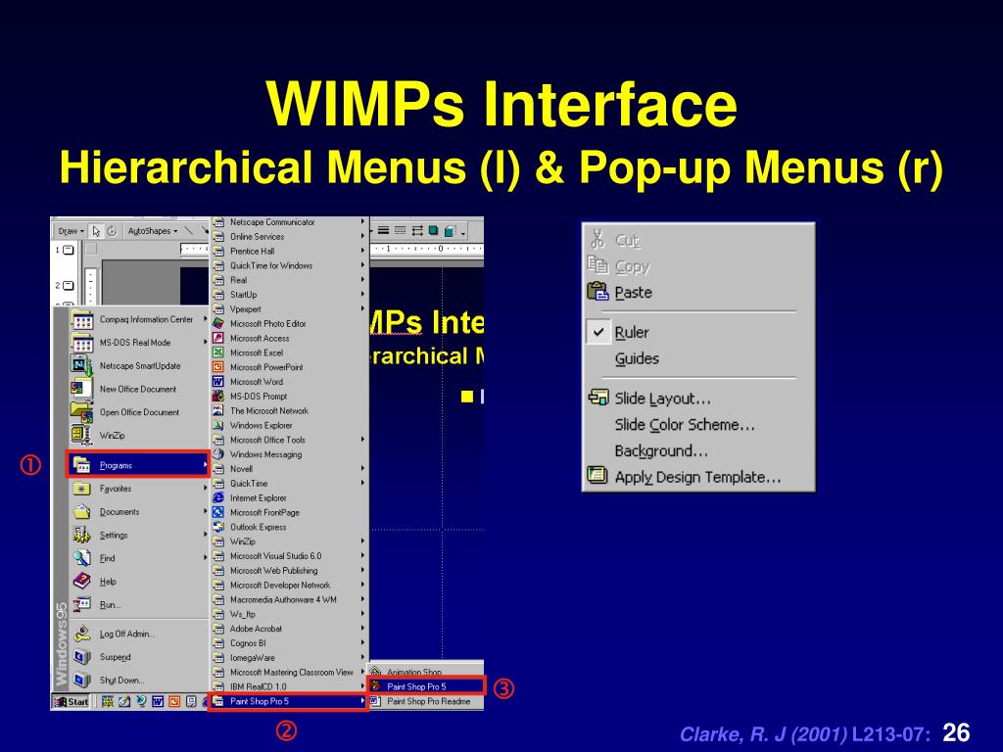Image resolution: width=1003 pixels, height=752 pixels.
Task: Choose Slide Layout... from the pop-up menu
Action: click(x=697, y=399)
